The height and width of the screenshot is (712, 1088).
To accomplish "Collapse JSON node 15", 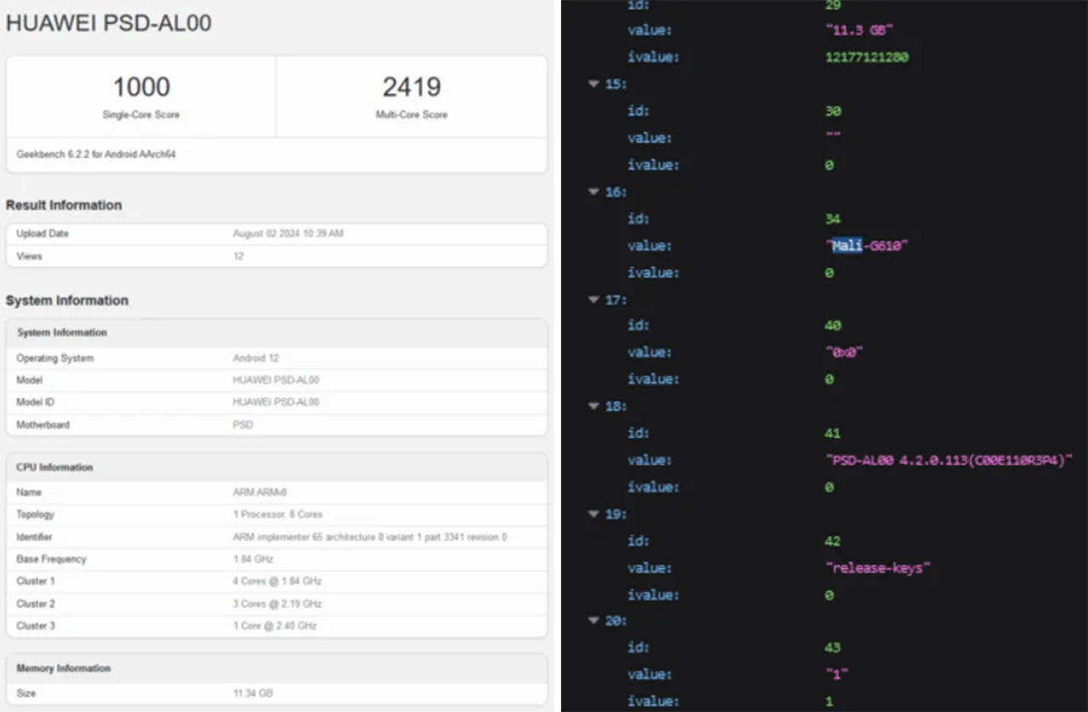I will (593, 84).
